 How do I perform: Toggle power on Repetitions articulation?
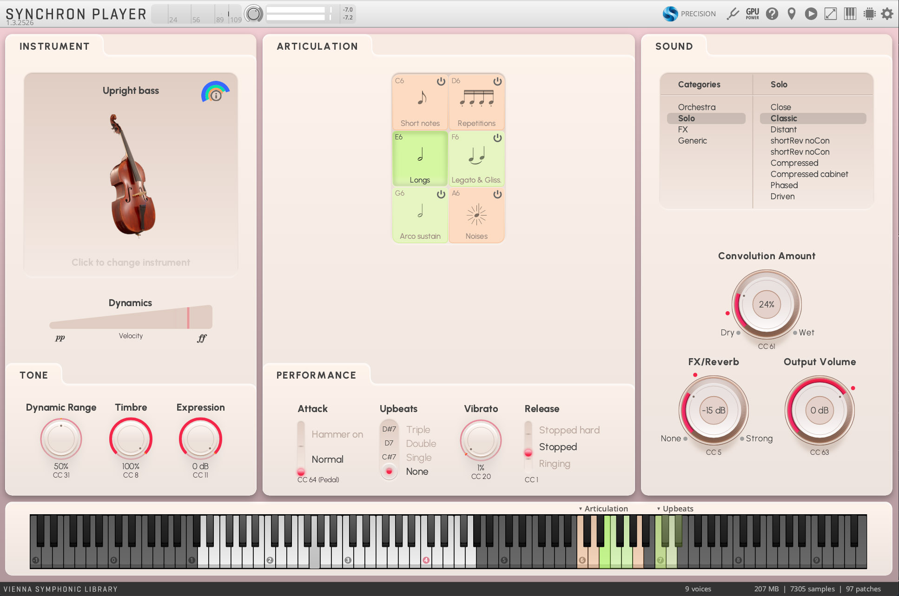tap(497, 82)
